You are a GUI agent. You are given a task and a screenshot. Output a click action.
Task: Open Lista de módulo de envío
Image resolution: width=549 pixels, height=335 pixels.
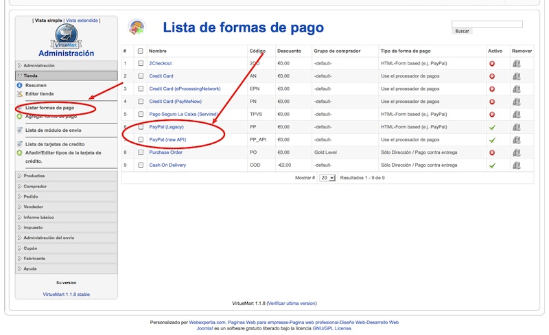[54, 130]
